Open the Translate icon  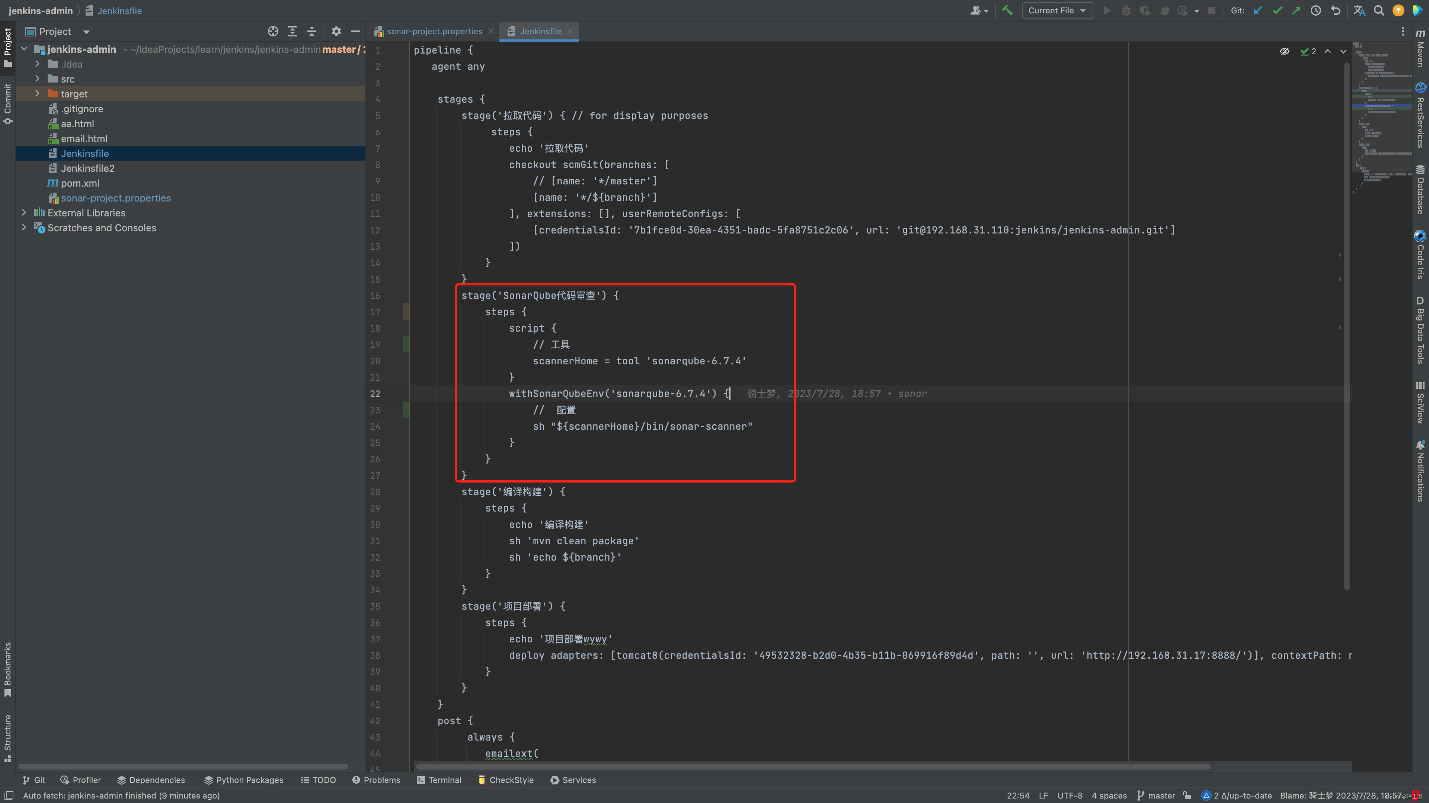1359,10
